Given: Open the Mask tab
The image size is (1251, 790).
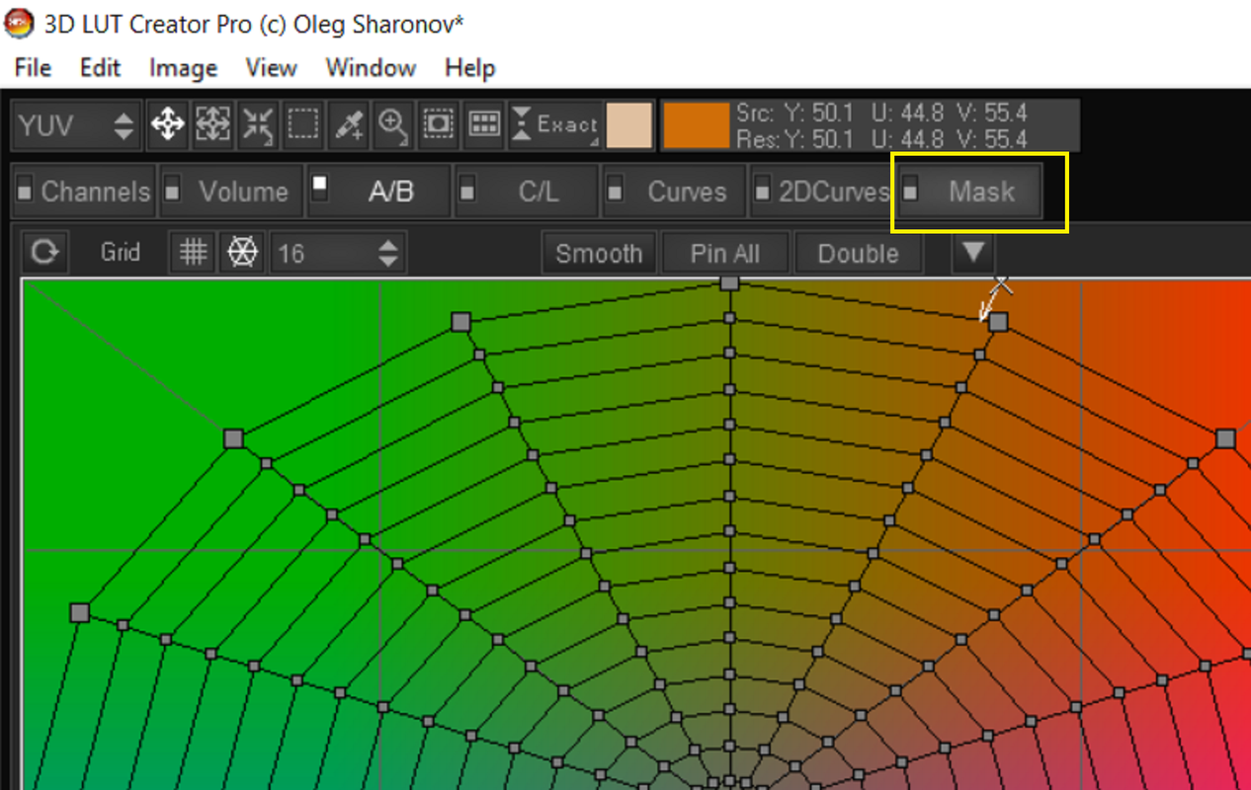Looking at the screenshot, I should [x=968, y=192].
